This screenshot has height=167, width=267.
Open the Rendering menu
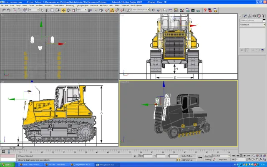[x=70, y=5]
